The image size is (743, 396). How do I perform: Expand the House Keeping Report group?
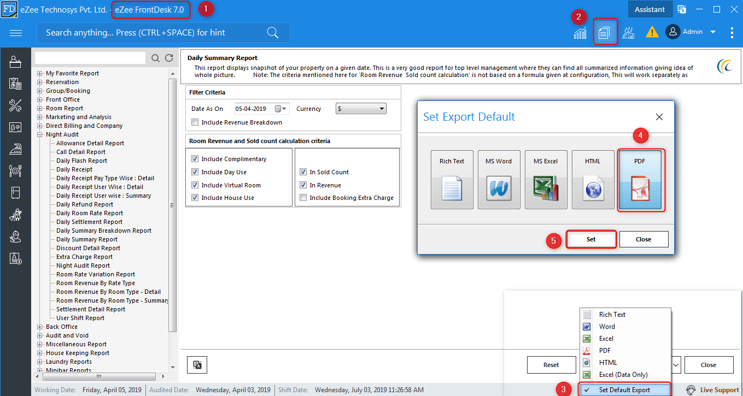[40, 353]
